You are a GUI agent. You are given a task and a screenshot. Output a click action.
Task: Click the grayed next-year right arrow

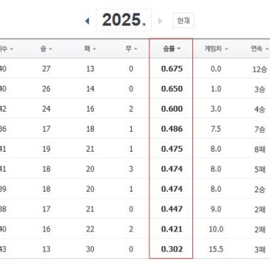click(x=160, y=21)
